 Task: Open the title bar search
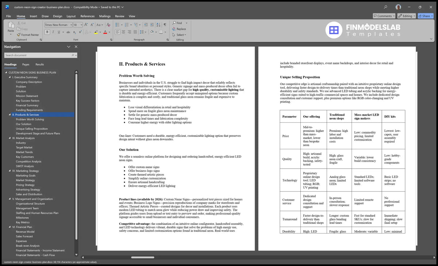[x=385, y=7]
